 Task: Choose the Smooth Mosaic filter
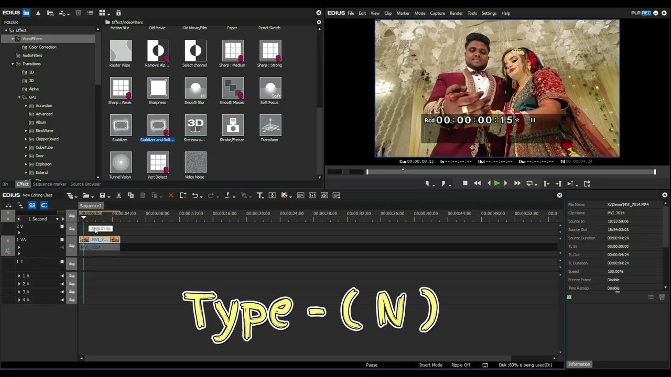point(233,88)
